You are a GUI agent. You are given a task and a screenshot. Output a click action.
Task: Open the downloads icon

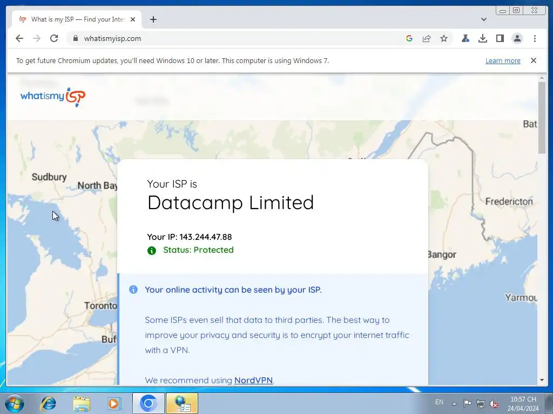[482, 38]
